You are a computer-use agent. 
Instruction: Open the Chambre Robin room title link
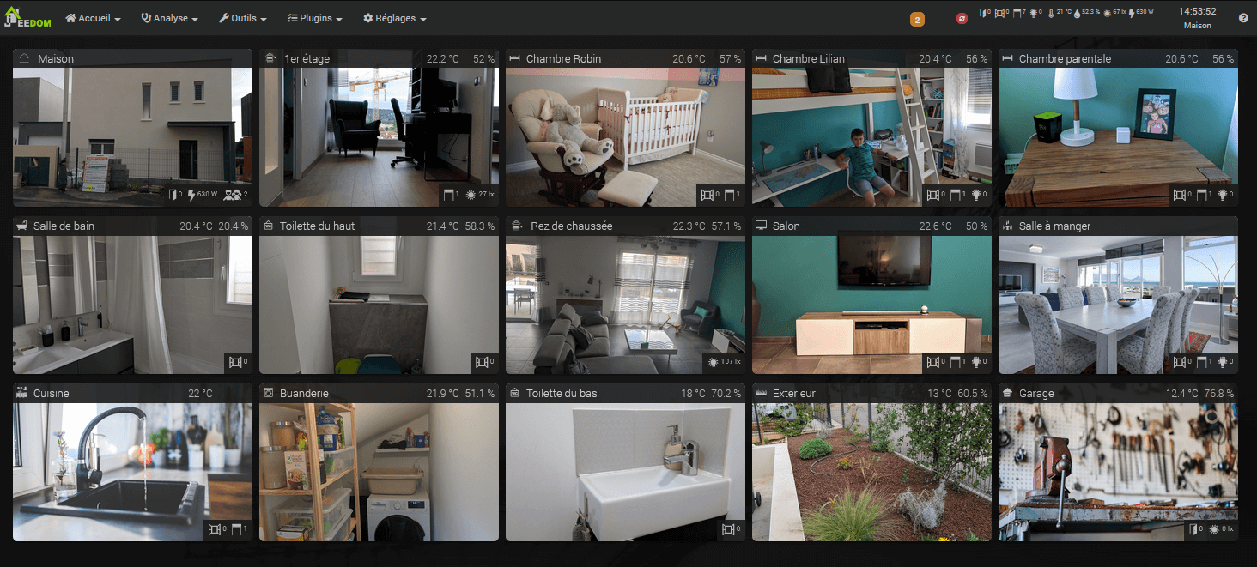(563, 59)
